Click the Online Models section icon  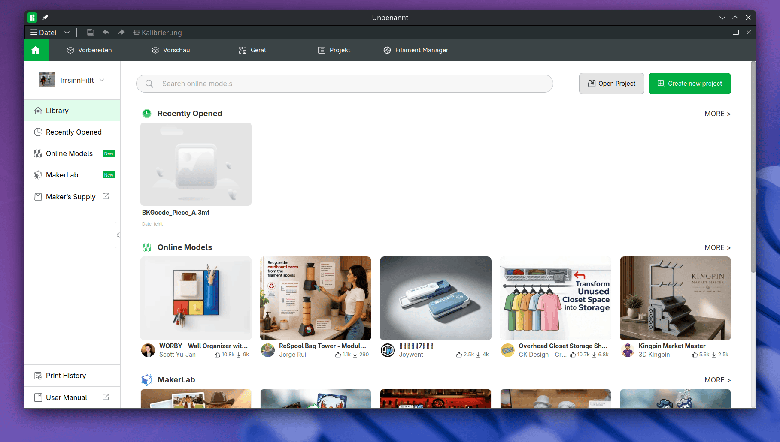click(x=147, y=247)
